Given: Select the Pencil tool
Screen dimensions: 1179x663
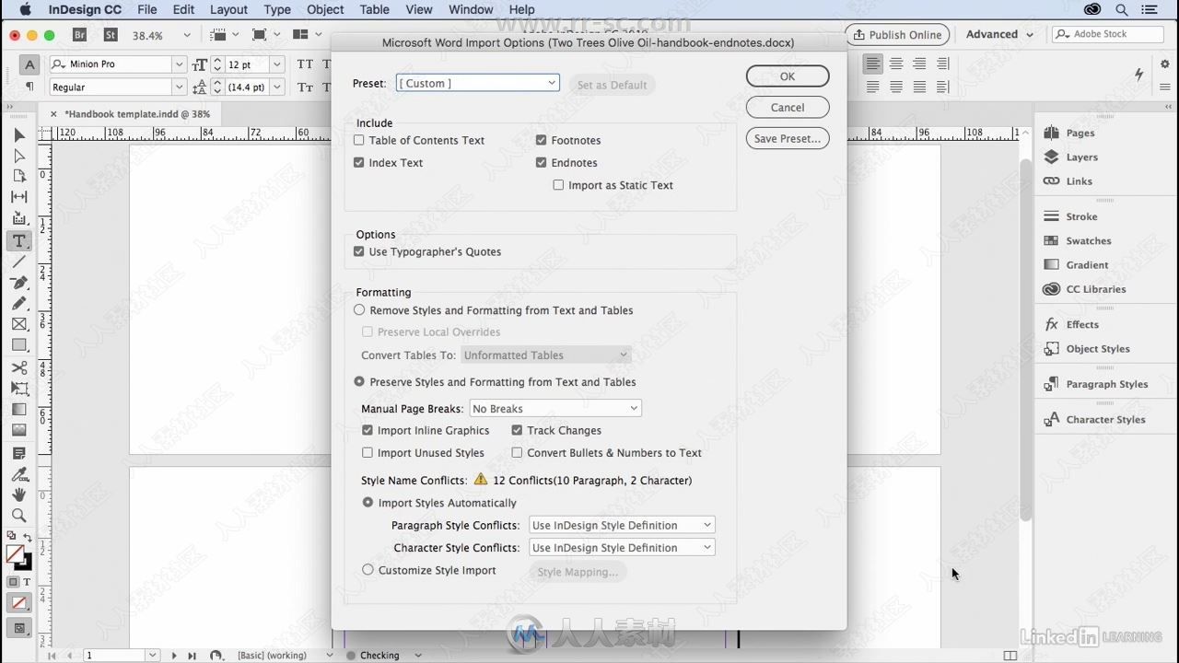Looking at the screenshot, I should point(18,303).
